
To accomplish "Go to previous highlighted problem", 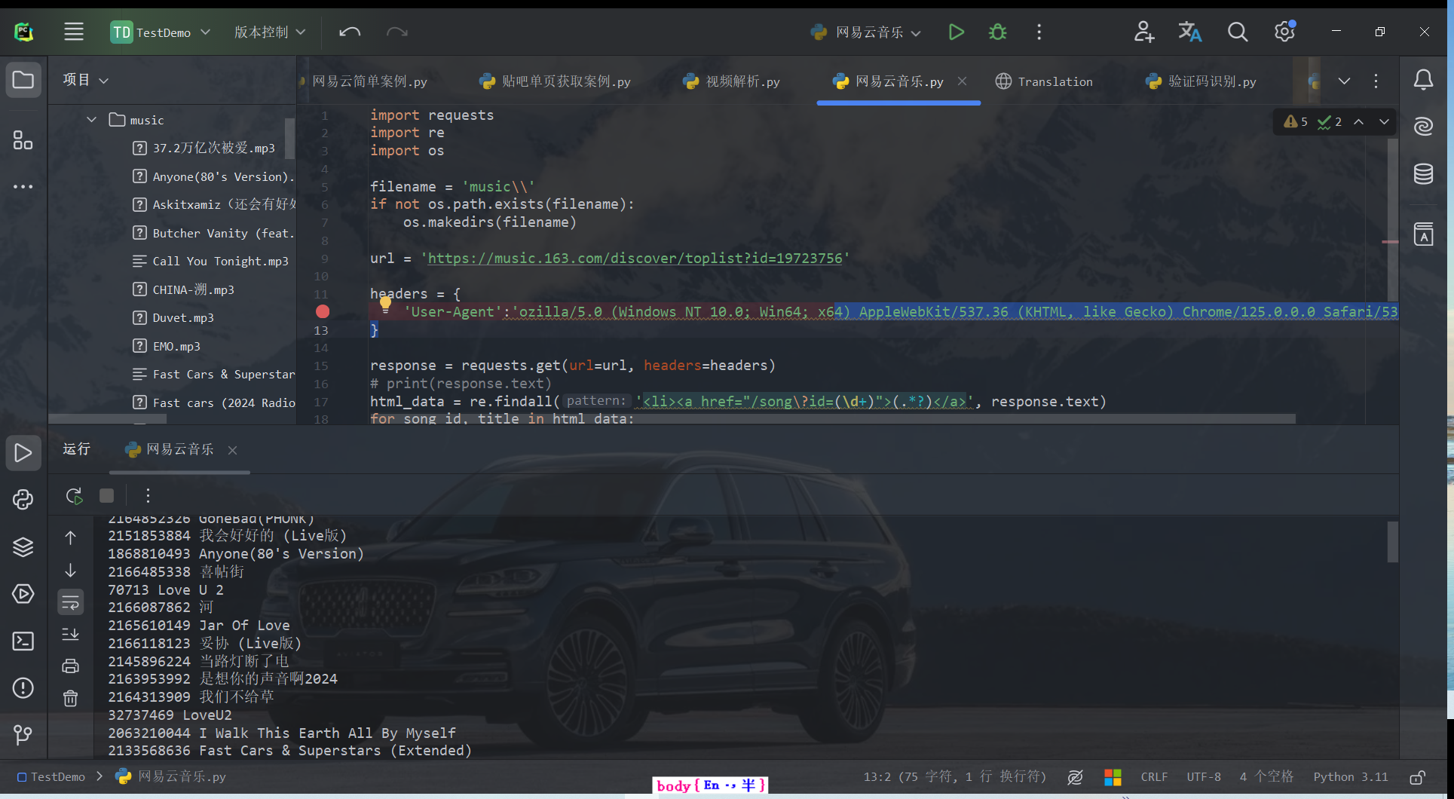I will click(x=1358, y=121).
